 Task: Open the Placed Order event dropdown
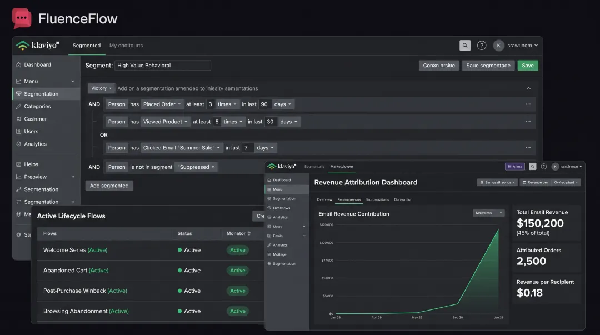[162, 104]
